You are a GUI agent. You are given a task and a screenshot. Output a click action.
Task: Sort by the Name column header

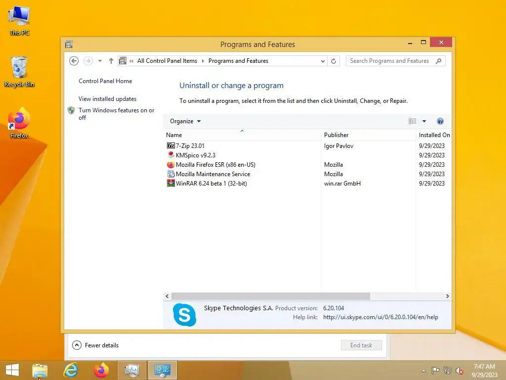pyautogui.click(x=242, y=135)
